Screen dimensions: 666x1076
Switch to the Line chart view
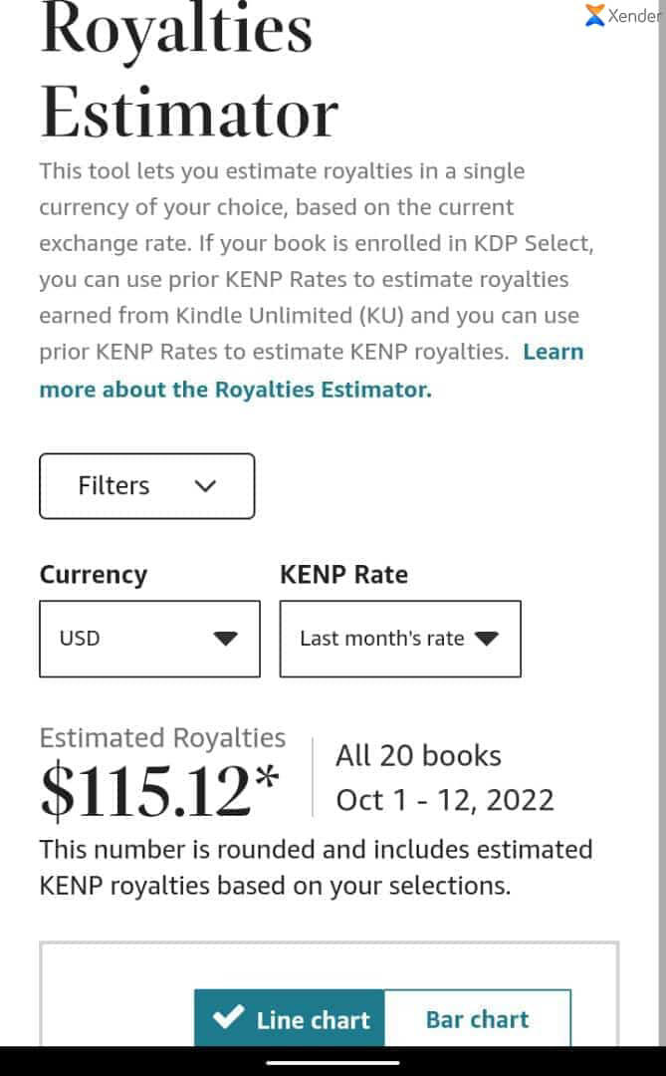[x=290, y=1018]
